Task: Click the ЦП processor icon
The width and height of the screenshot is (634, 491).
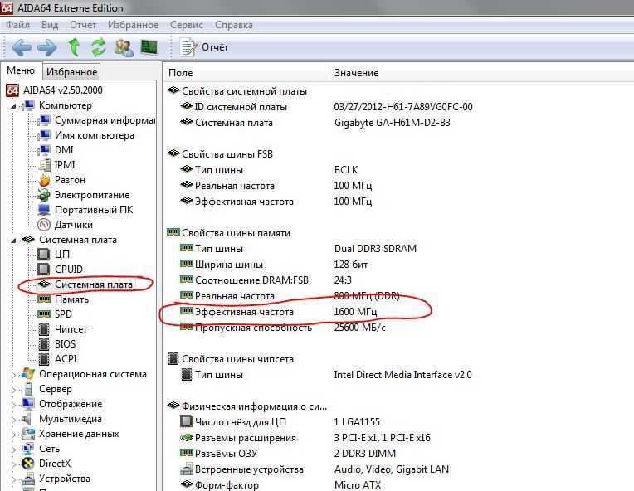Action: pyautogui.click(x=44, y=254)
